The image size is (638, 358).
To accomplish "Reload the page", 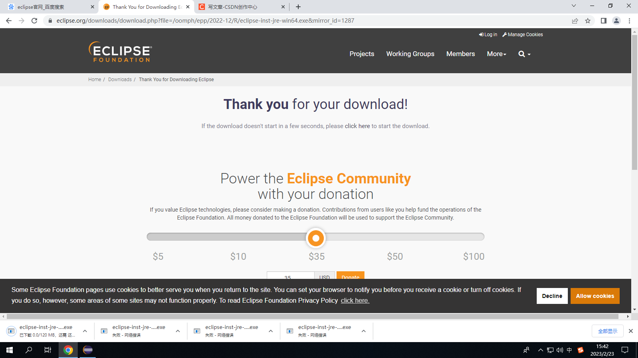I will [x=34, y=21].
